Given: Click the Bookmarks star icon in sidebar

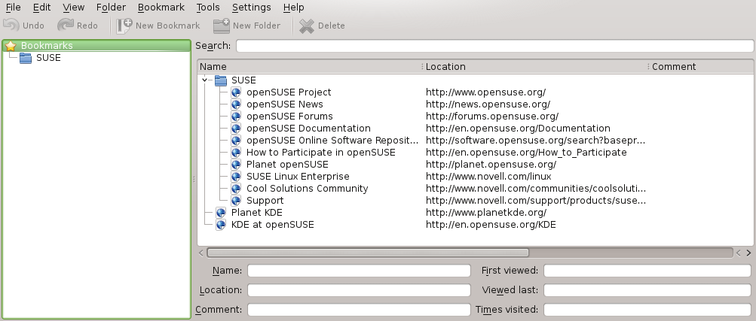Looking at the screenshot, I should 11,46.
